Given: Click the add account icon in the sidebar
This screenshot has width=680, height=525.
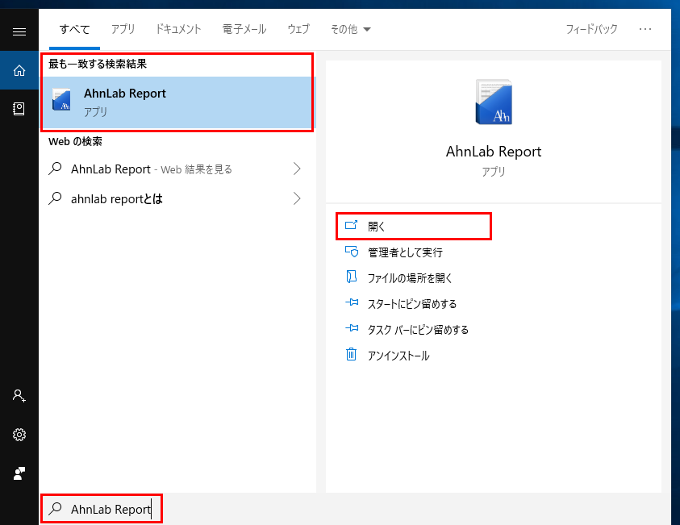Looking at the screenshot, I should [19, 395].
